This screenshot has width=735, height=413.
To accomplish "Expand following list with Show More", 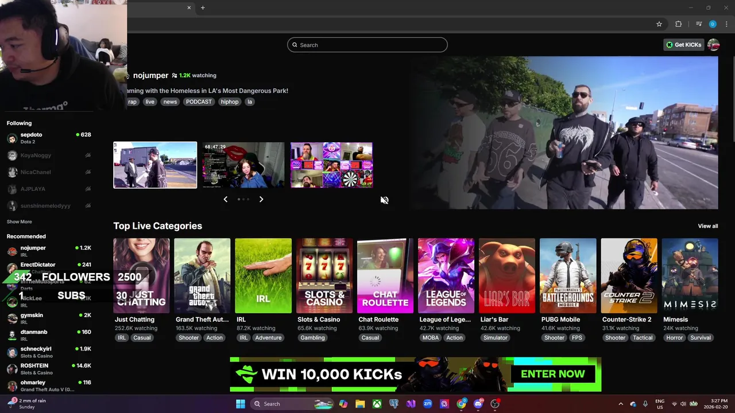I will click(x=20, y=222).
